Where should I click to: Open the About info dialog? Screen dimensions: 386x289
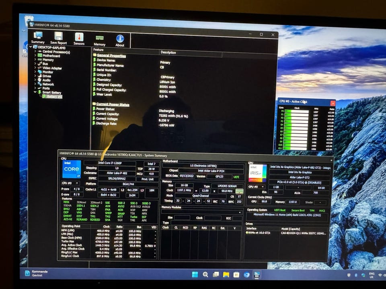click(120, 40)
